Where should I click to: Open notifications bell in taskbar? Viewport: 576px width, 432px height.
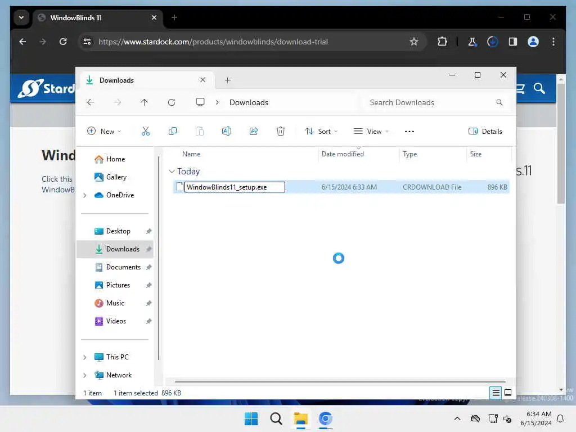[561, 418]
